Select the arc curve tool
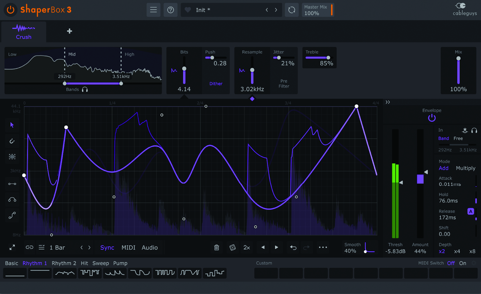This screenshot has width=481, height=294. click(x=12, y=200)
